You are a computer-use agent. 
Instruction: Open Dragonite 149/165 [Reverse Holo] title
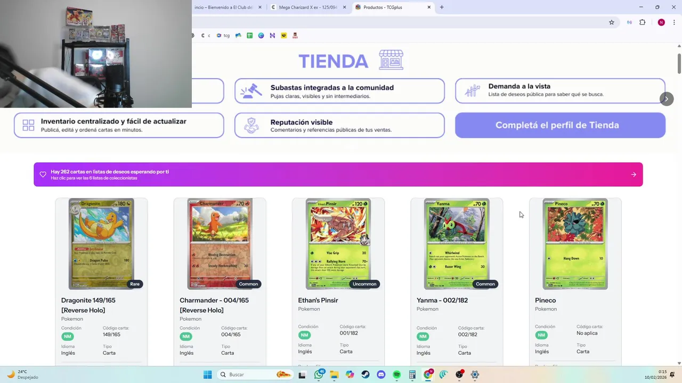point(88,305)
